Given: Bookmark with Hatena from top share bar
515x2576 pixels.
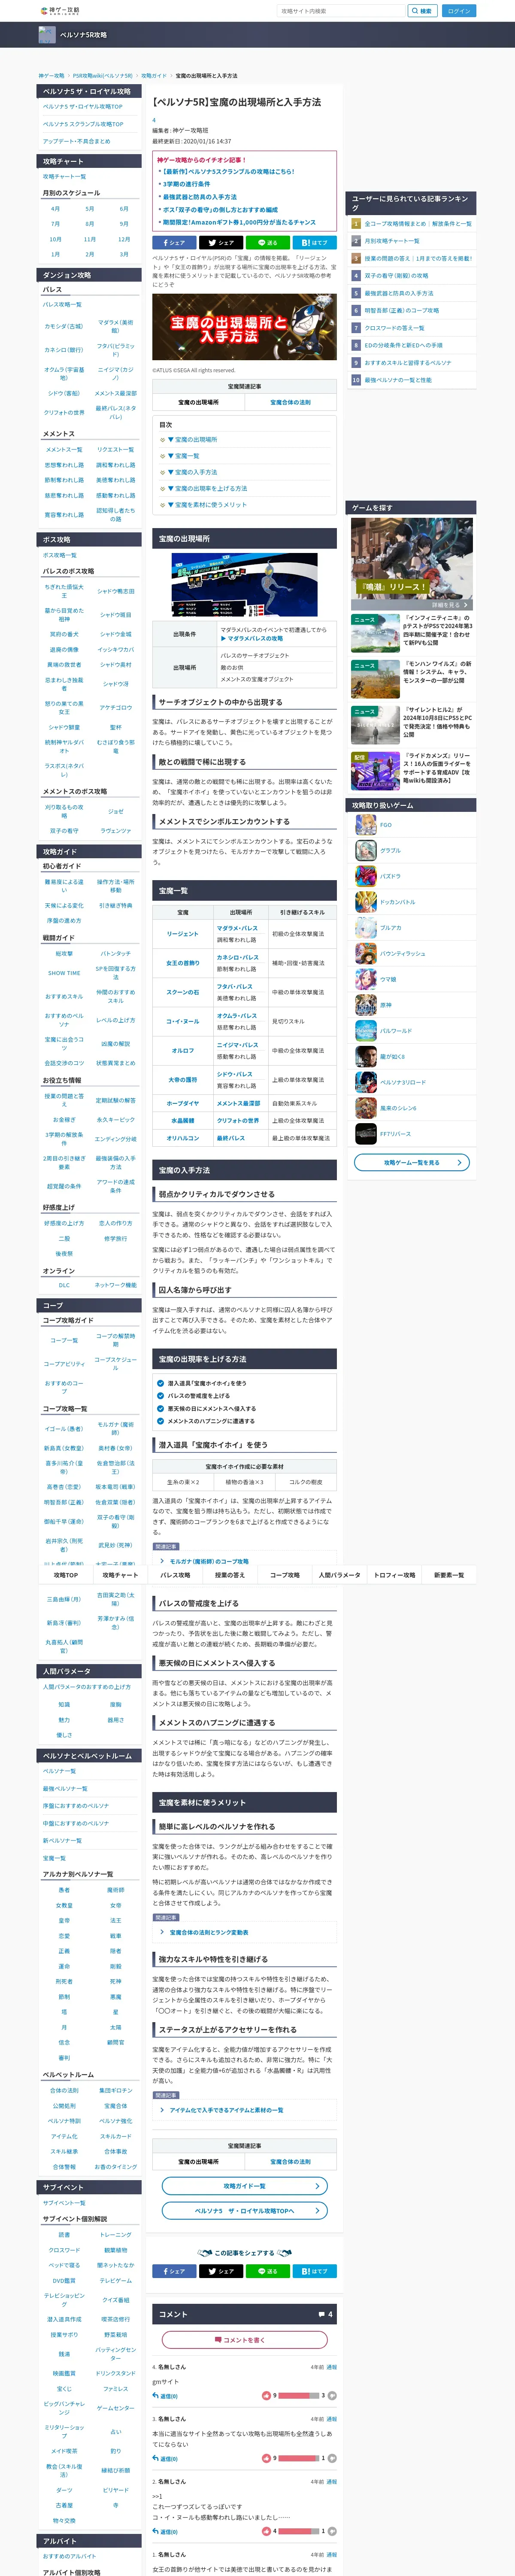Looking at the screenshot, I should 314,242.
